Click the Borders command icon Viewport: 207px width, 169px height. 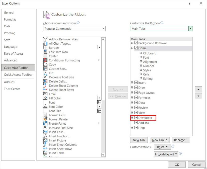tap(45, 47)
